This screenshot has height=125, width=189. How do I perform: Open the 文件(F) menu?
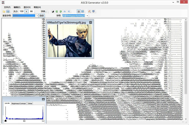(x=7, y=7)
